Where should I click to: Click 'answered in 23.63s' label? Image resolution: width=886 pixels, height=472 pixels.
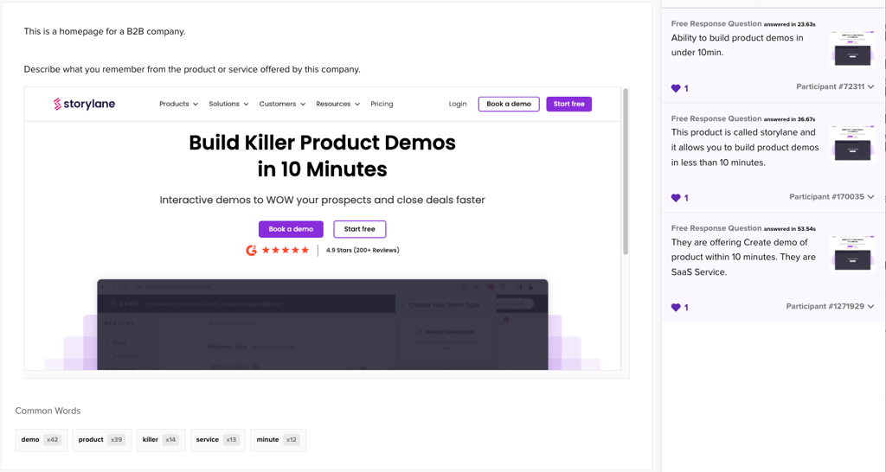click(789, 24)
